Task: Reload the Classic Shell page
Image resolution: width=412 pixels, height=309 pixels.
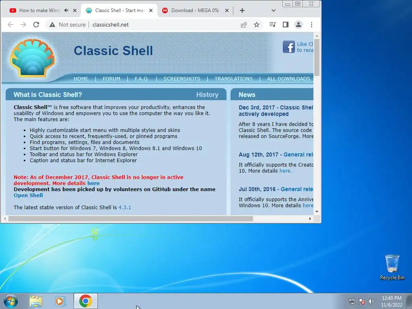Action: click(x=36, y=25)
